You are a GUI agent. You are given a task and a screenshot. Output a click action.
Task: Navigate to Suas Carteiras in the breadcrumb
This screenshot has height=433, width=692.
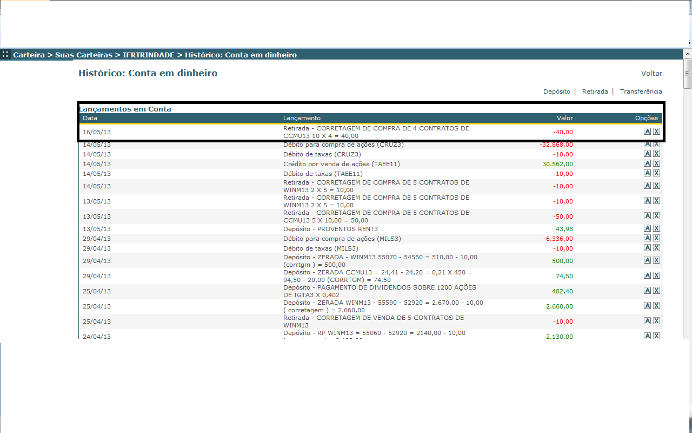click(84, 55)
